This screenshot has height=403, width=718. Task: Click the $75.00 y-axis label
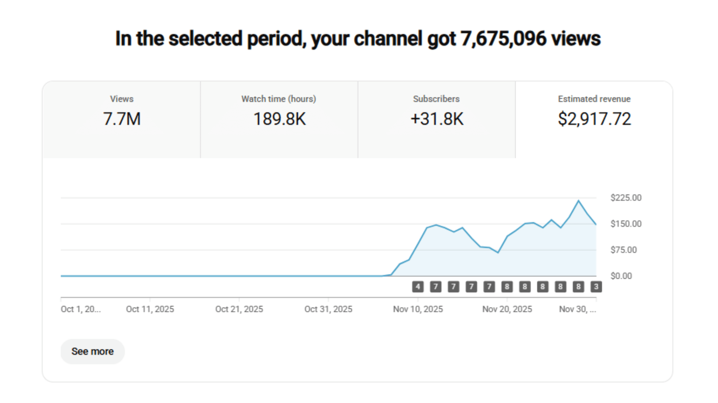(623, 250)
